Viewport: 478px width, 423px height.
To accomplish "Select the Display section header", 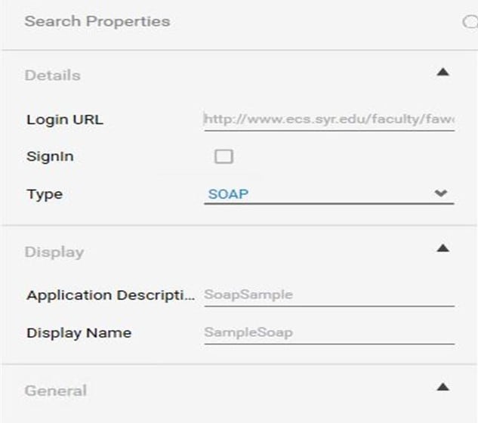I will tap(54, 252).
